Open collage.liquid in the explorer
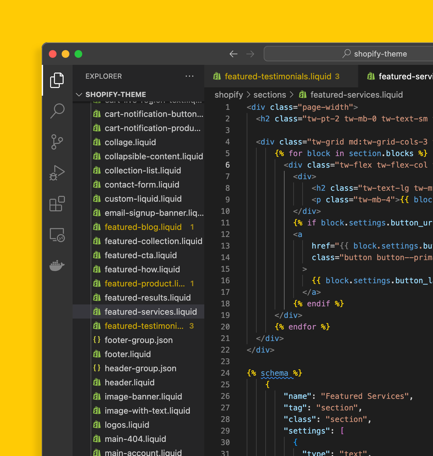Viewport: 433px width, 456px height. [138, 142]
